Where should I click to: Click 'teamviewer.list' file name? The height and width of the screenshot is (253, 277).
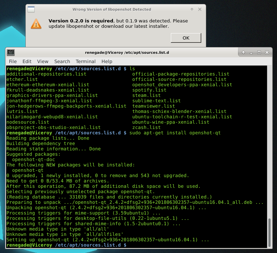154,106
